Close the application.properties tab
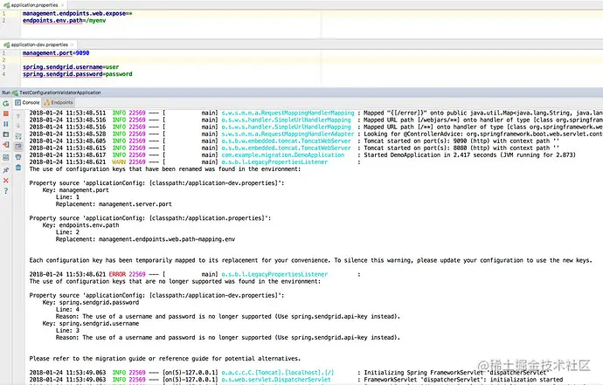This screenshot has height=385, width=603. [x=63, y=5]
